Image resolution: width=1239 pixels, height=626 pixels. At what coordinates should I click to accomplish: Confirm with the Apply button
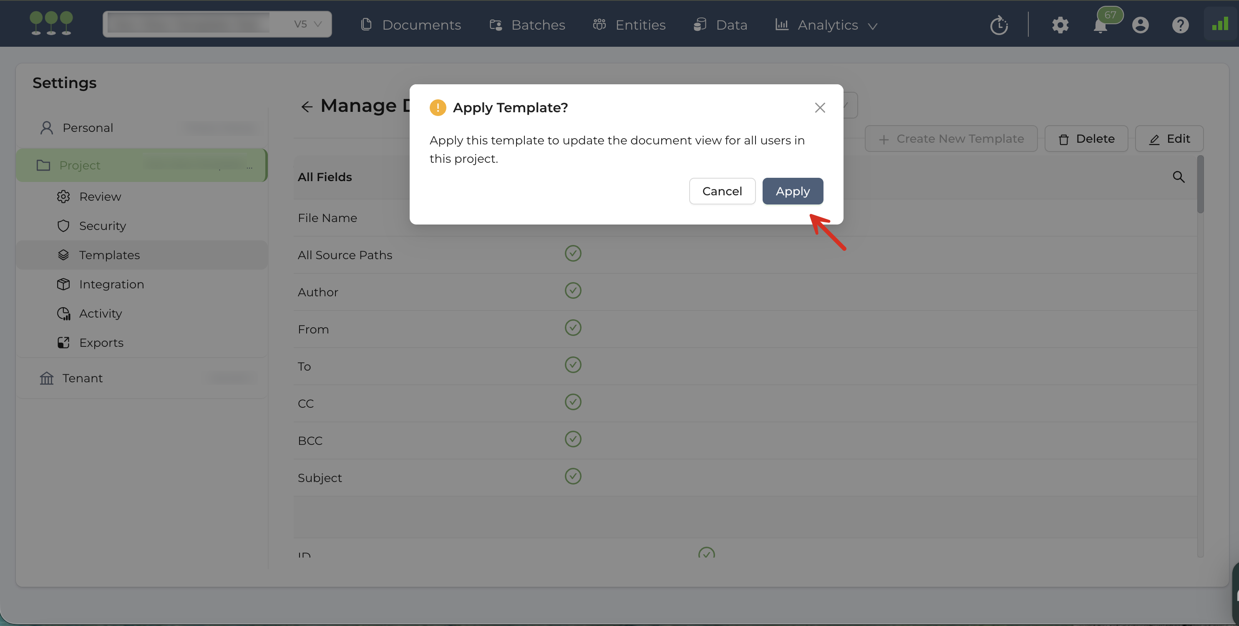pos(792,191)
